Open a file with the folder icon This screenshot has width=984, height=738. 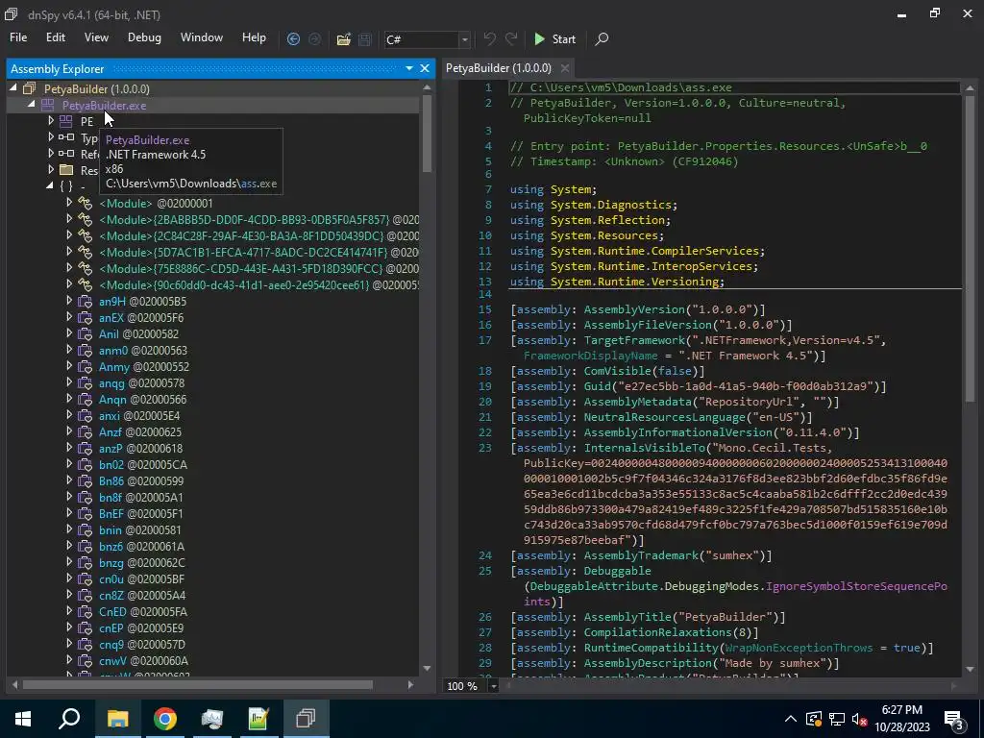click(343, 38)
